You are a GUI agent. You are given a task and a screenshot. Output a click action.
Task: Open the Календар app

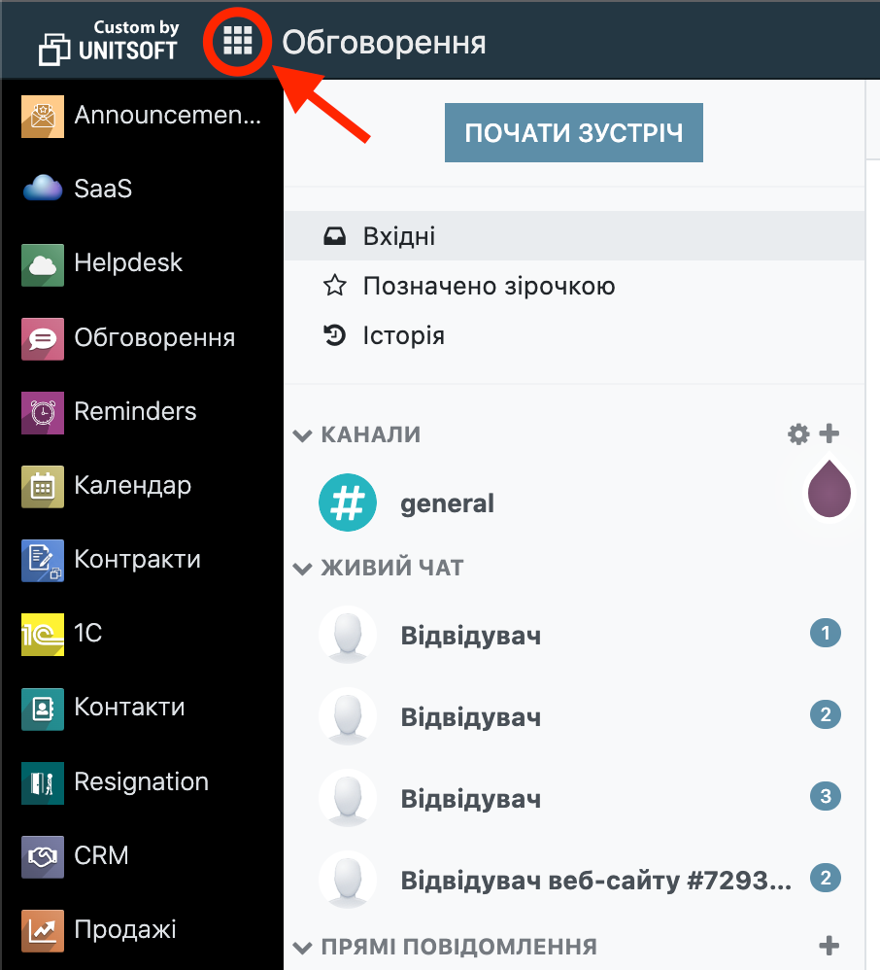tap(43, 485)
